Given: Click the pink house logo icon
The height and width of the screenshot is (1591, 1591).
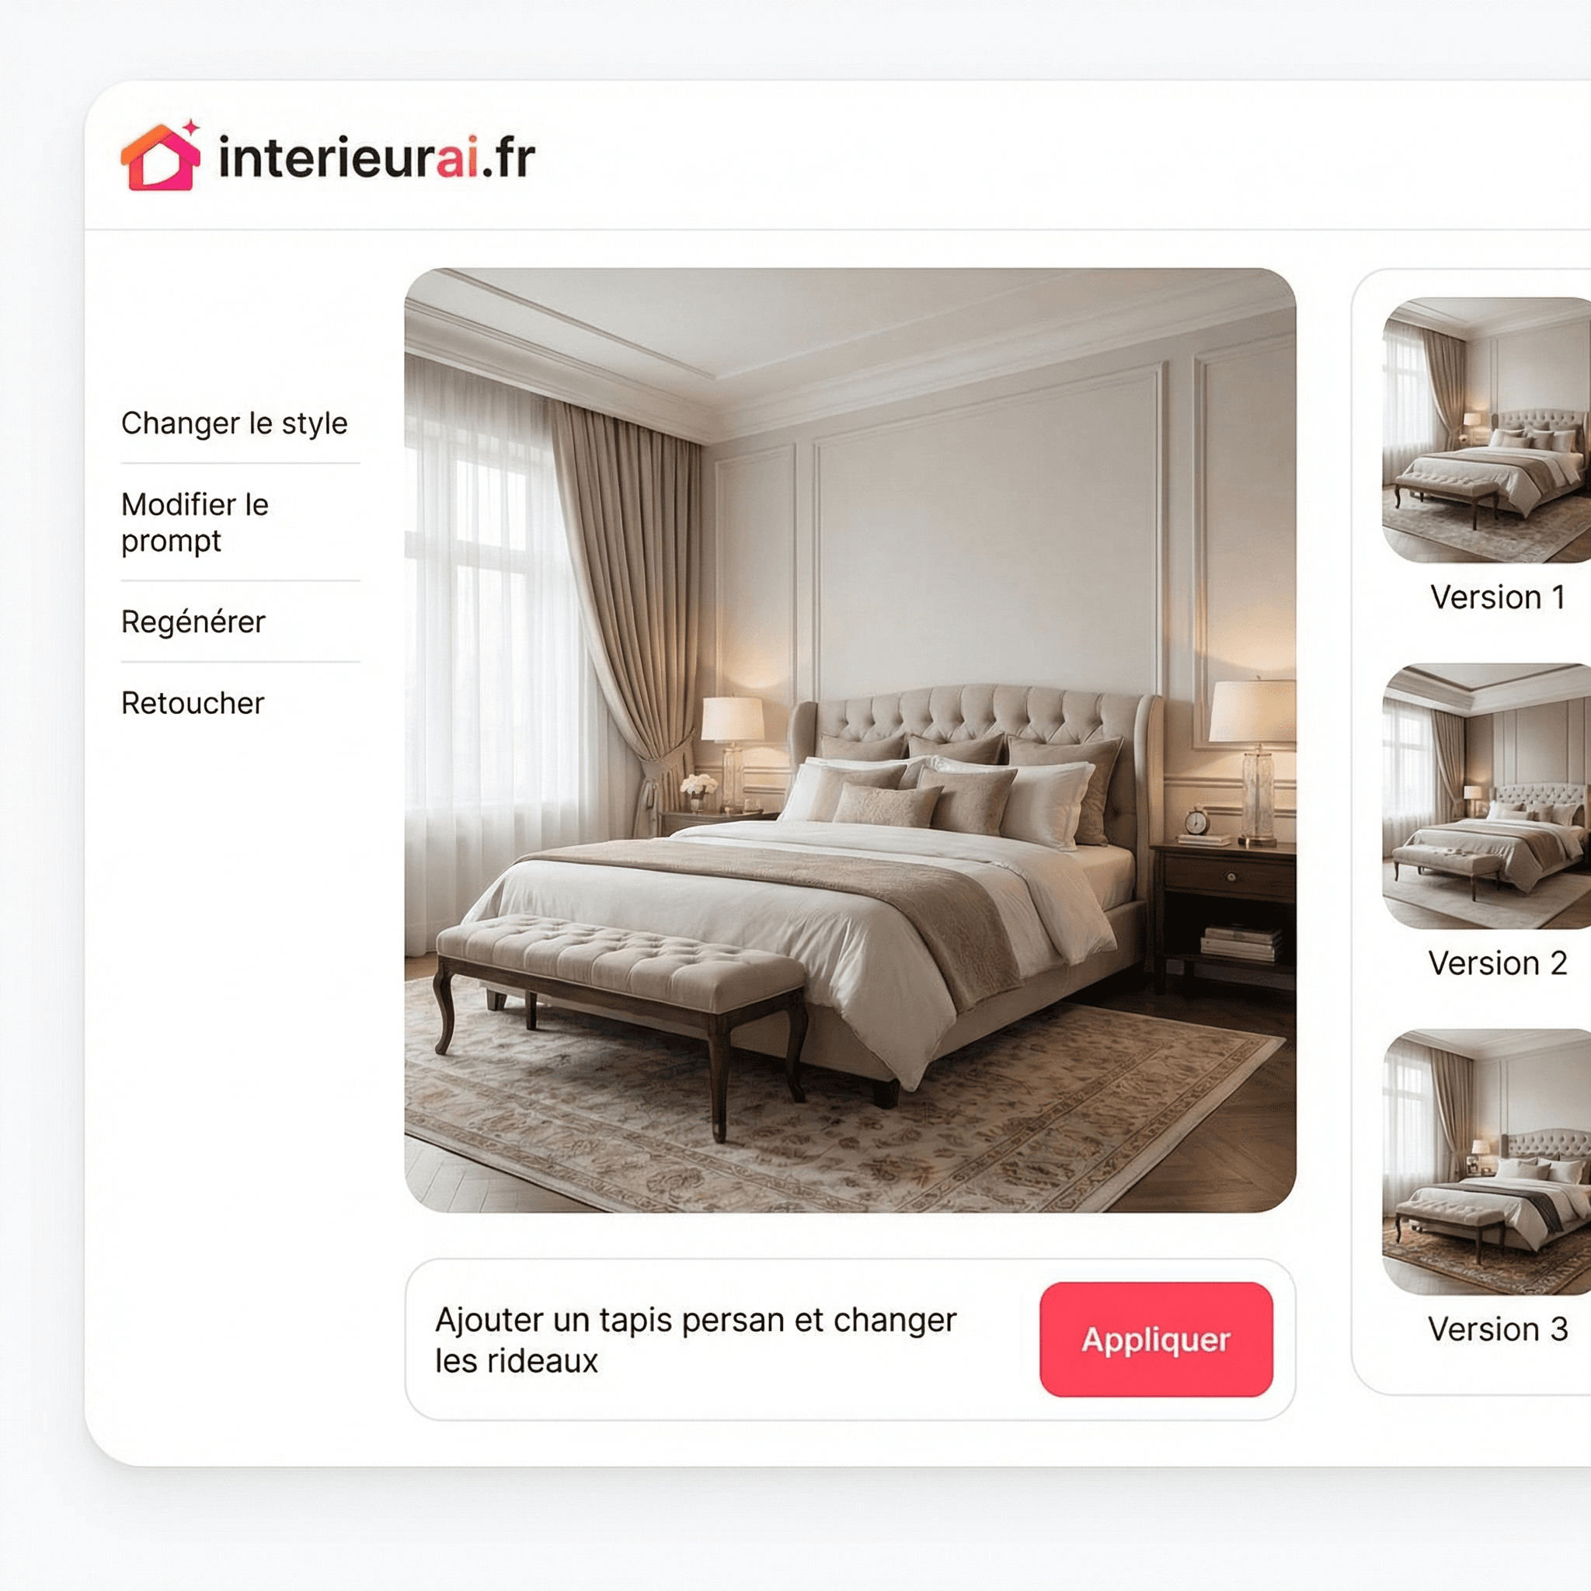Looking at the screenshot, I should (161, 155).
